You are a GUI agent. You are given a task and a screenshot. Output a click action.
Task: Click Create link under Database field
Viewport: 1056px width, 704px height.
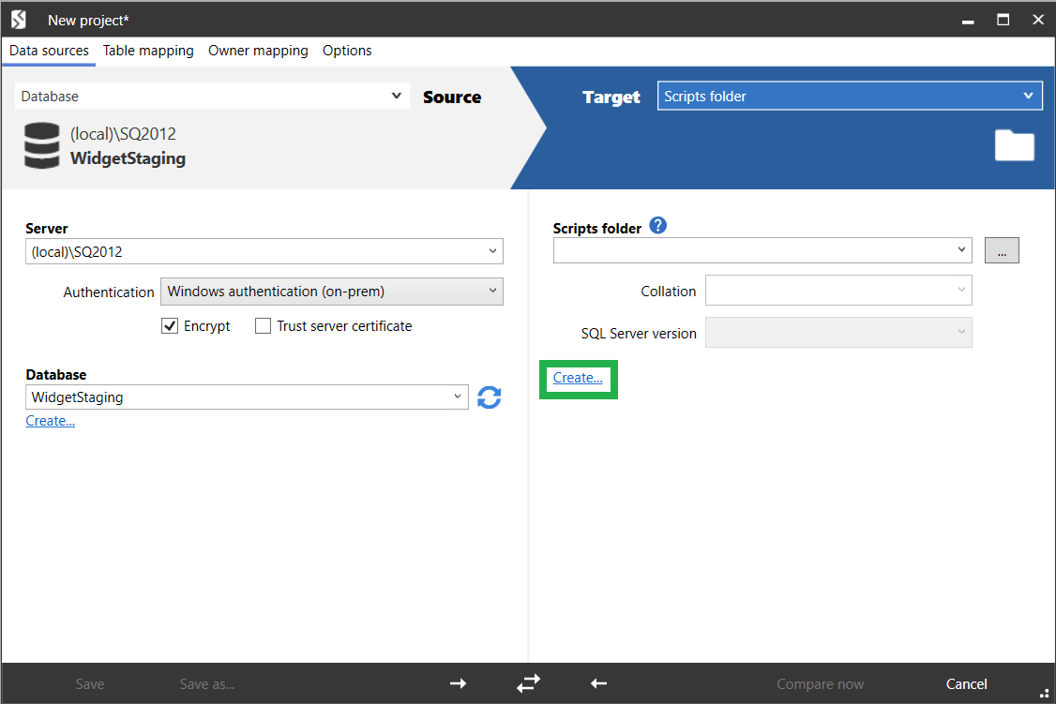click(51, 421)
